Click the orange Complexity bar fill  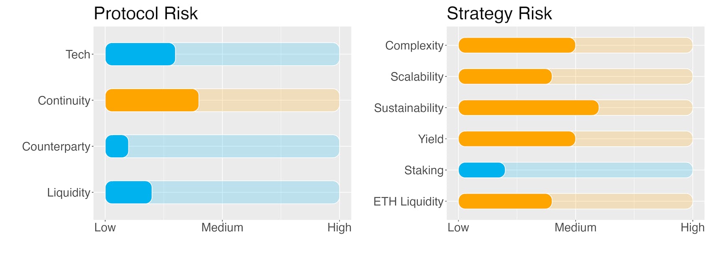click(x=517, y=45)
